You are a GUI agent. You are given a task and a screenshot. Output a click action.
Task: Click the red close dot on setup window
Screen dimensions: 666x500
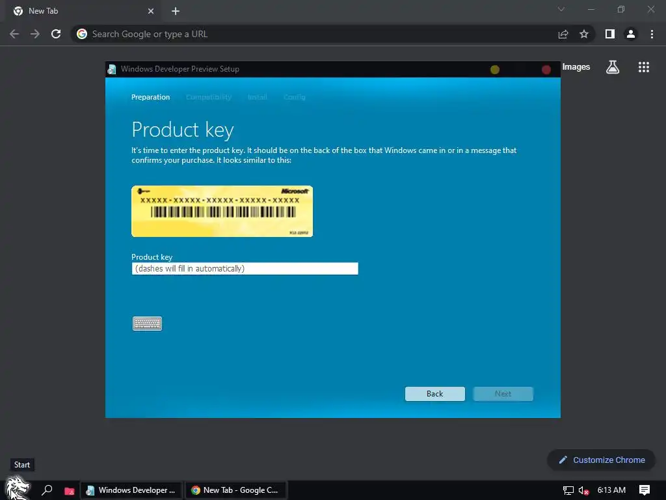(546, 69)
